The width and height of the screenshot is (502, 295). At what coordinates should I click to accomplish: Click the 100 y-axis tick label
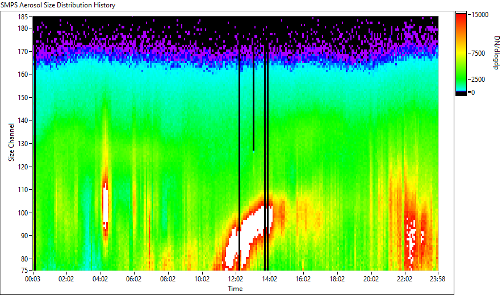pos(22,213)
